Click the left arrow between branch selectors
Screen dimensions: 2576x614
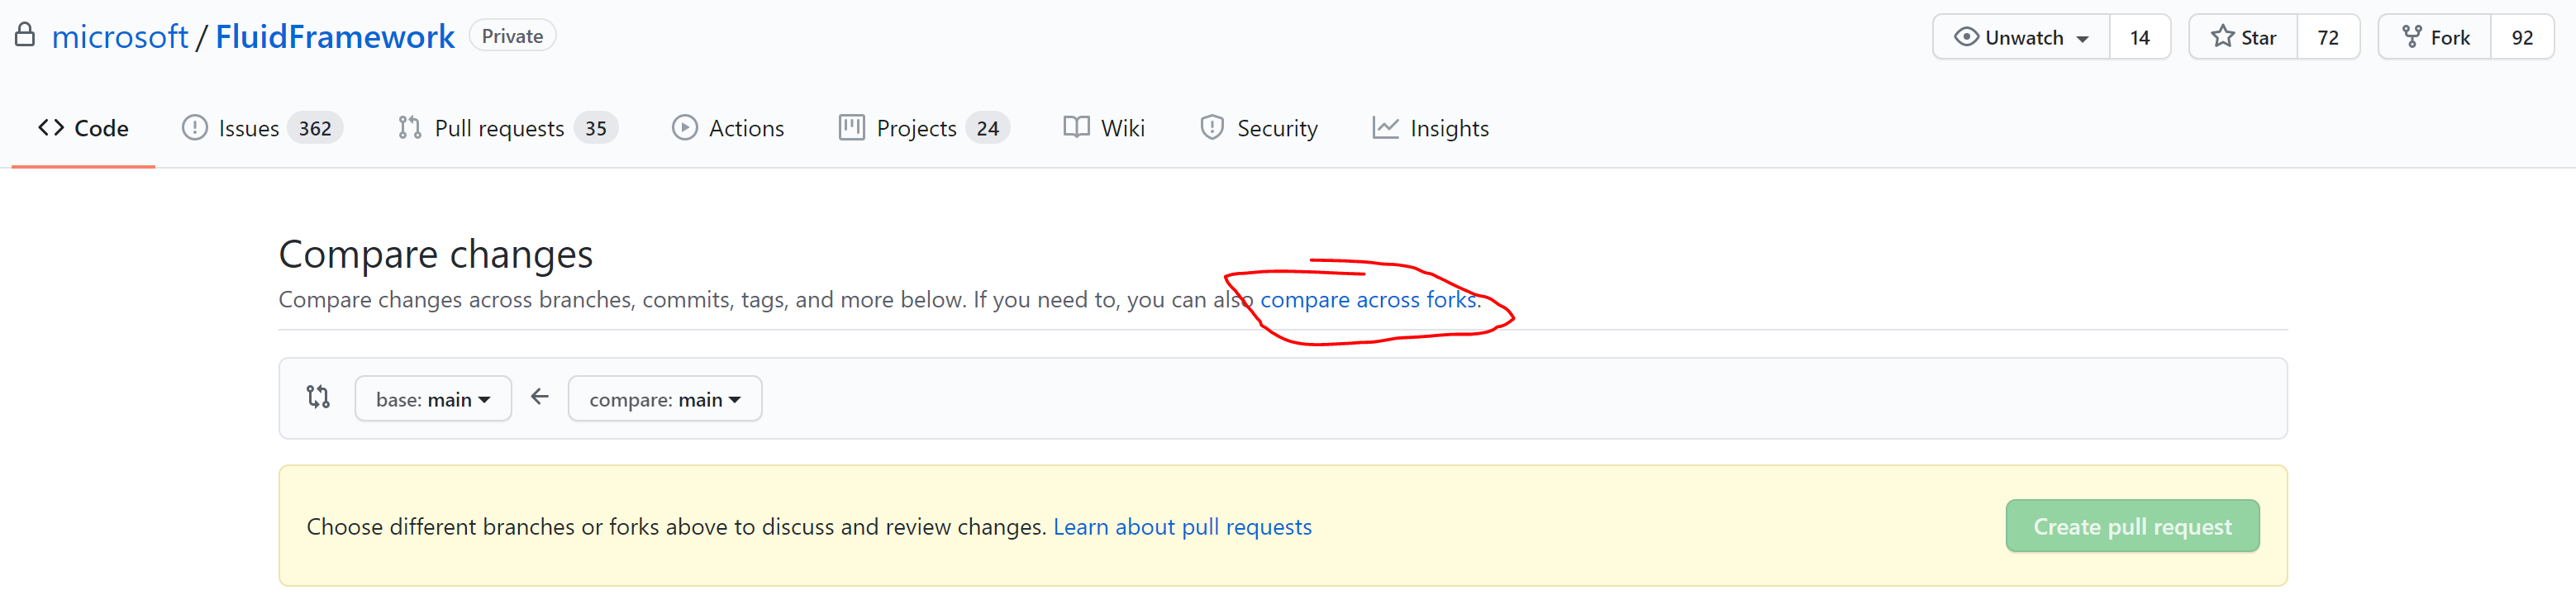pos(540,397)
